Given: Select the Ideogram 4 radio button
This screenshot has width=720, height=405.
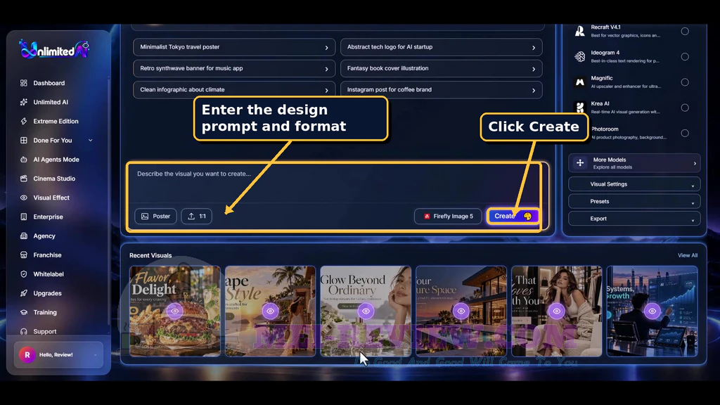Looking at the screenshot, I should [x=685, y=56].
